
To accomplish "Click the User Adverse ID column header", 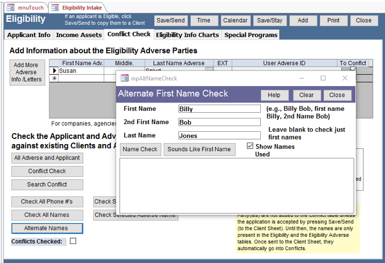I will click(x=284, y=63).
